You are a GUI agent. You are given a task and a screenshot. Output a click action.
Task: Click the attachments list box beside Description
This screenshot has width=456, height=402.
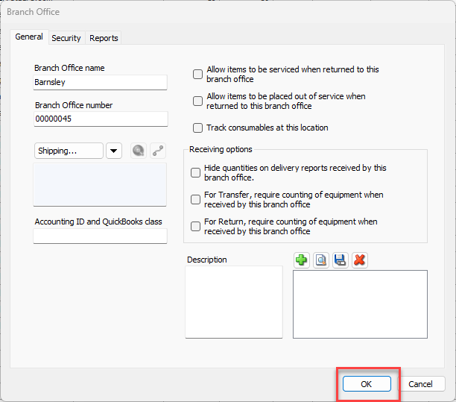click(x=360, y=304)
